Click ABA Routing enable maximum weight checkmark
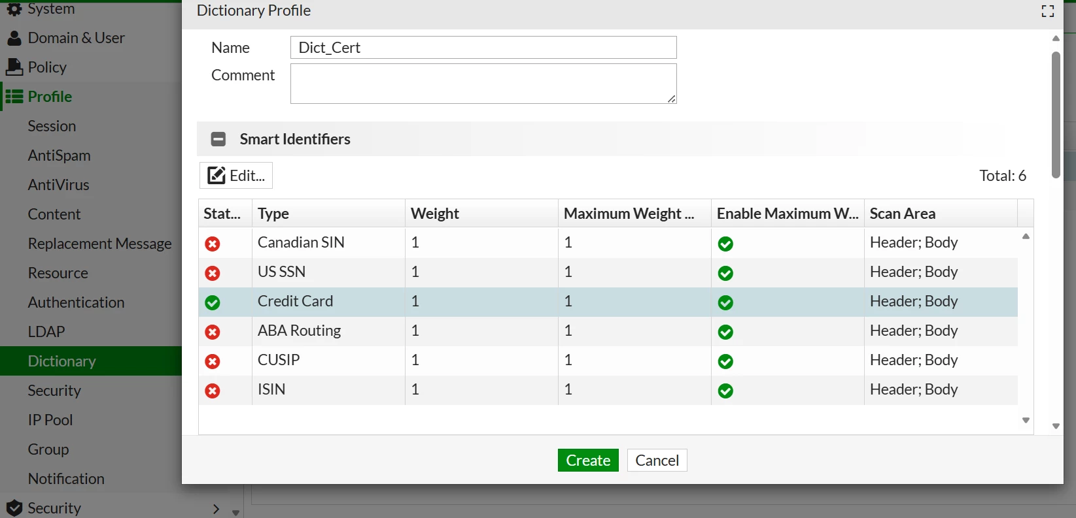The width and height of the screenshot is (1076, 518). pyautogui.click(x=725, y=332)
